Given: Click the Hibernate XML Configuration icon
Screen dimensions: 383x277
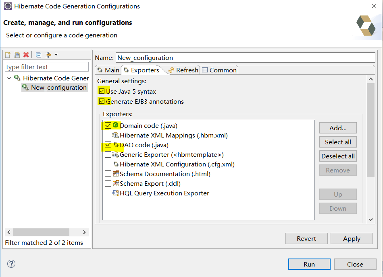Looking at the screenshot, I should click(116, 164).
